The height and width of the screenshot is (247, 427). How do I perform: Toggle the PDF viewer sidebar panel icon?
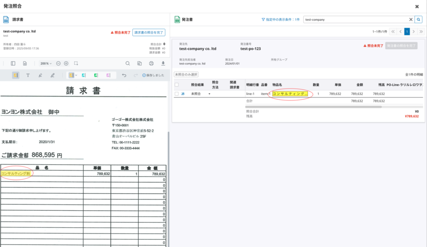[x=13, y=63]
